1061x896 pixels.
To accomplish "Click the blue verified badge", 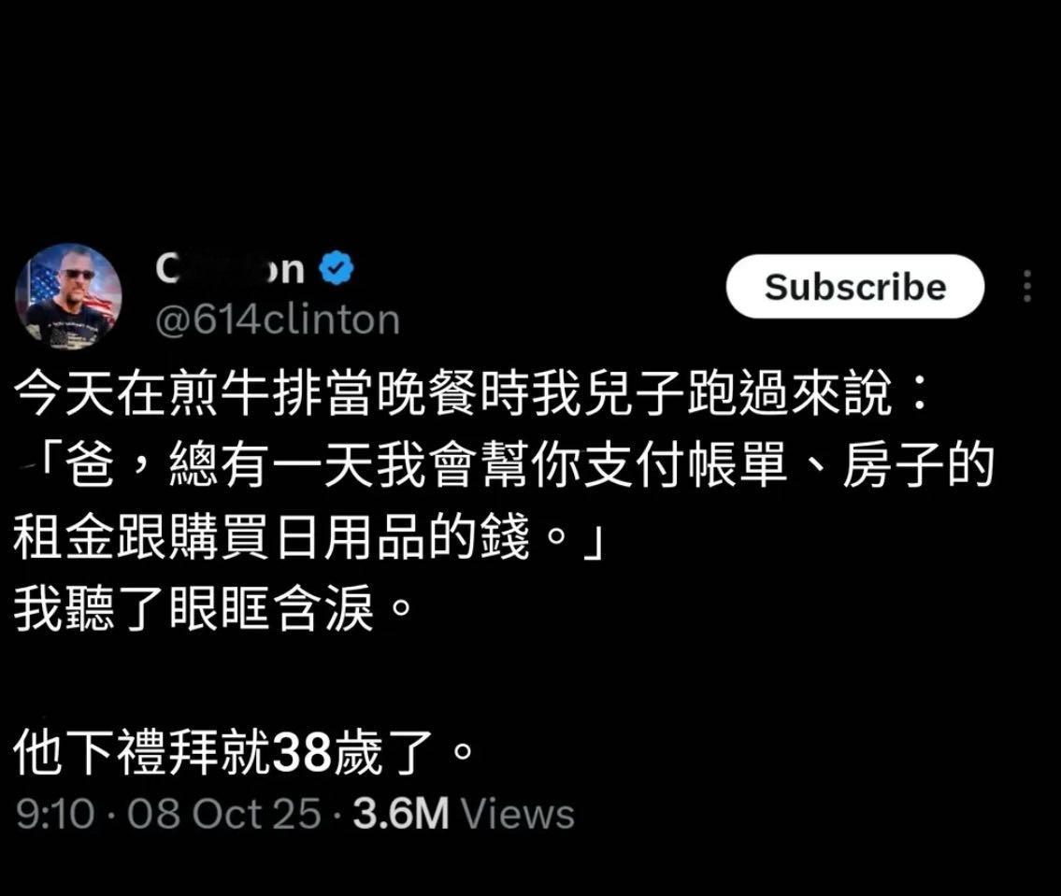I will [x=337, y=268].
